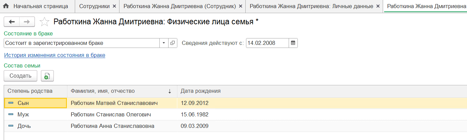Click the Дата рождения column header
The width and height of the screenshot is (467, 140).
tap(201, 91)
